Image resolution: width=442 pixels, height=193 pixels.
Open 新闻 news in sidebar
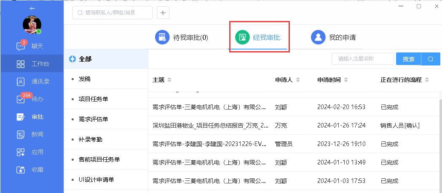click(x=21, y=135)
